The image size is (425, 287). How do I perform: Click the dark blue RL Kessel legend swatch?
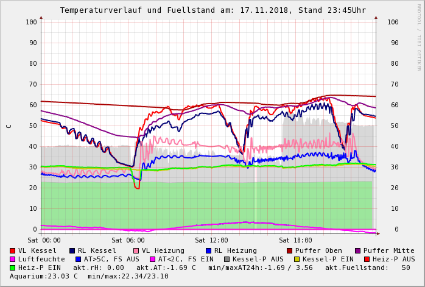coord(72,251)
